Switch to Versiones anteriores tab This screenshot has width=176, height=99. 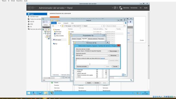coord(92,39)
